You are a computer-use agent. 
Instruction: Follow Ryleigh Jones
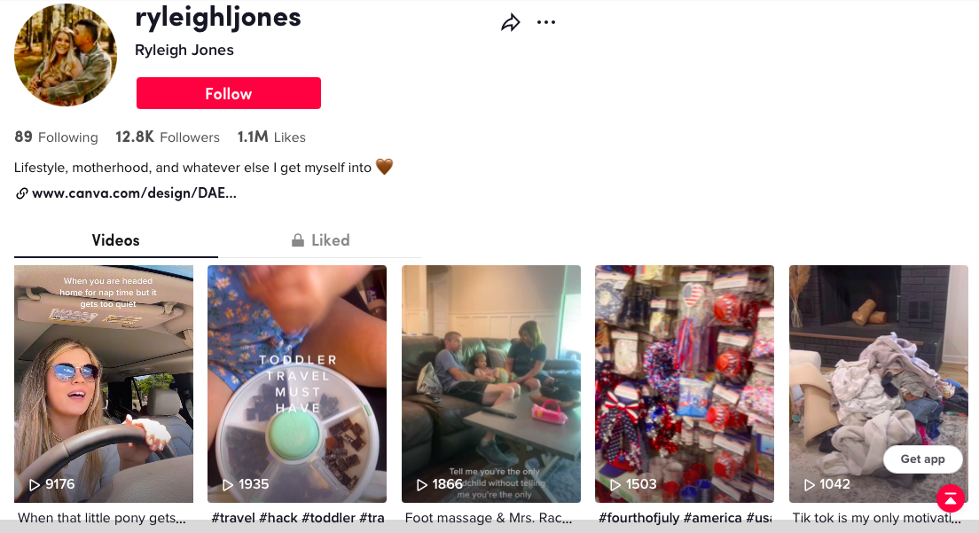(x=229, y=93)
